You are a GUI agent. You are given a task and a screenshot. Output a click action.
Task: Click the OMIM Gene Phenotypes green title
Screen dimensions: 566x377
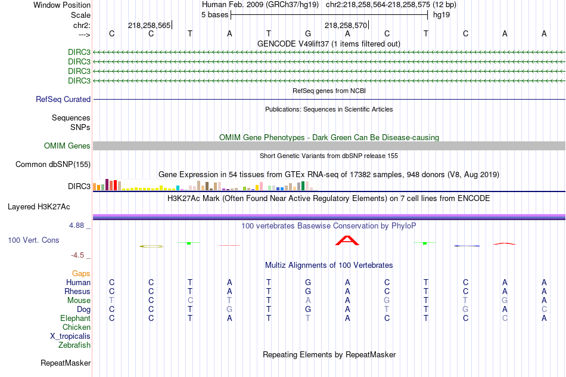click(x=329, y=138)
